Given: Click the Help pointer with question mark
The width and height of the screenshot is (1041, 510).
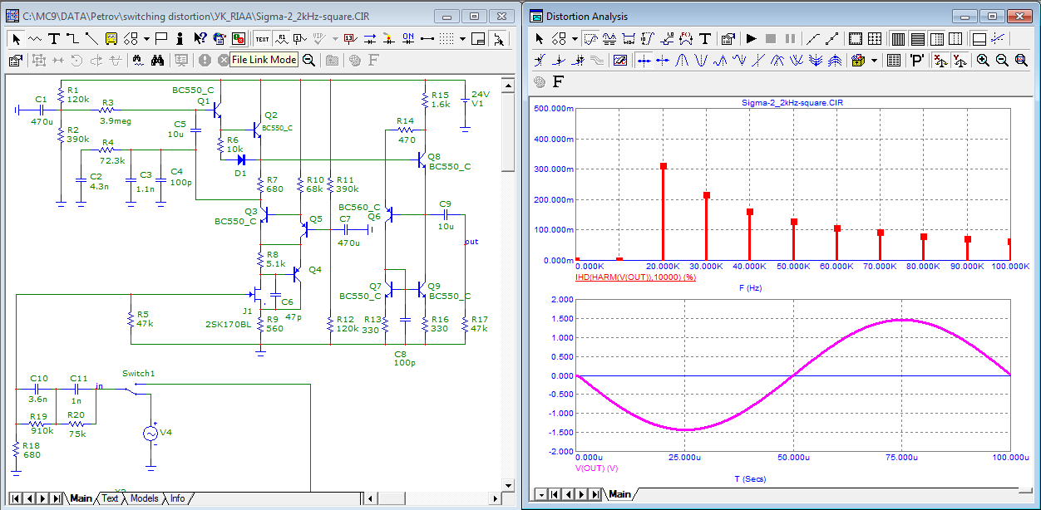Looking at the screenshot, I should coord(200,38).
